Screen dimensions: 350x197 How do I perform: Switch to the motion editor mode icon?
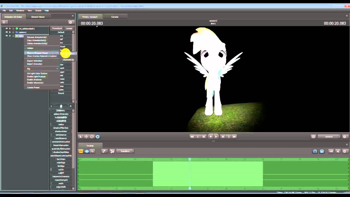(x=87, y=151)
